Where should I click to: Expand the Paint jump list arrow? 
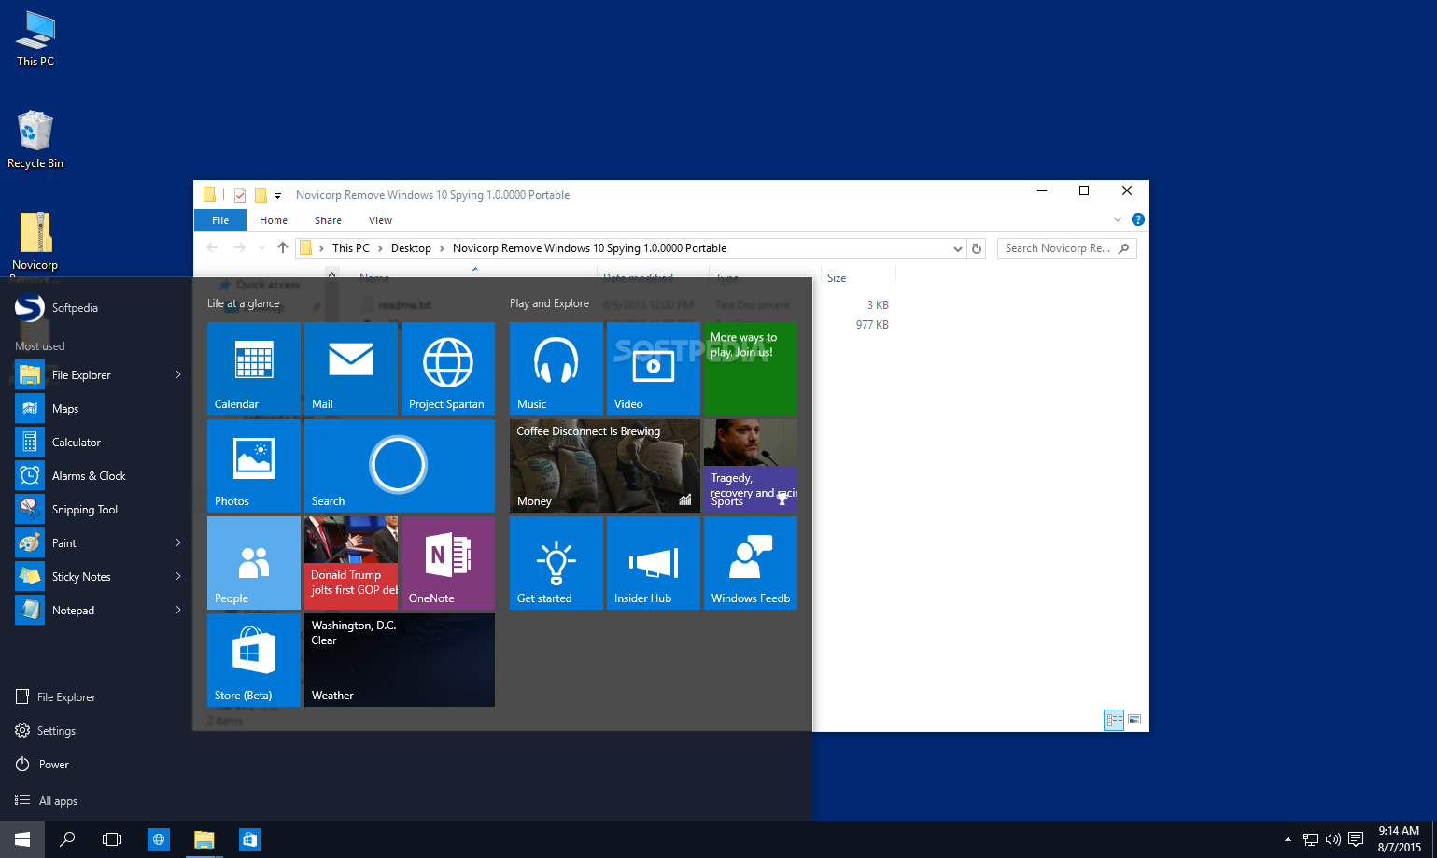tap(178, 543)
